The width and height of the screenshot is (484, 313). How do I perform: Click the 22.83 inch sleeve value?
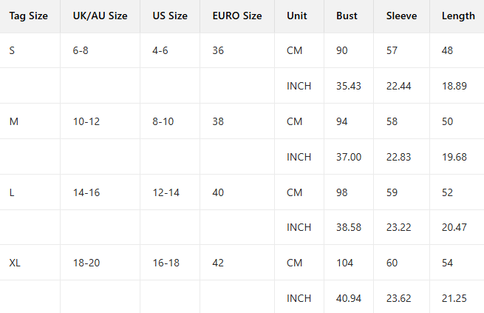pos(399,157)
